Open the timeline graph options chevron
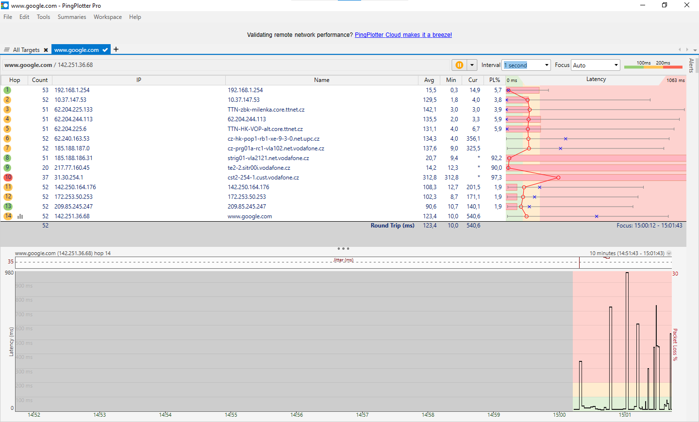This screenshot has height=422, width=699. (669, 253)
